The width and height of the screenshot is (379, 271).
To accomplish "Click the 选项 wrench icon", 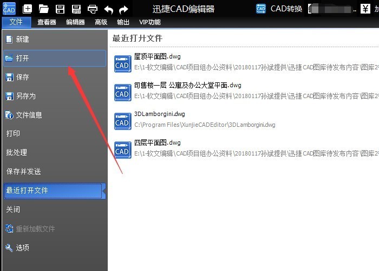I will pyautogui.click(x=9, y=248).
